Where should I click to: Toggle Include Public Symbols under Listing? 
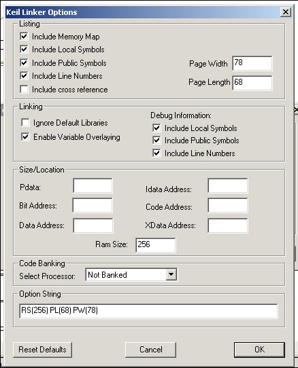[x=24, y=62]
